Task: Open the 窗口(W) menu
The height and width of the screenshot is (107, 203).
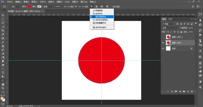Action: [x=84, y=2]
